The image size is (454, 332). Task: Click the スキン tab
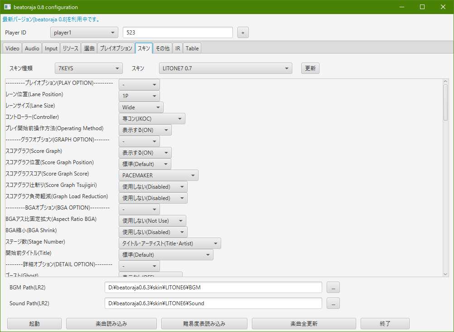coord(144,49)
